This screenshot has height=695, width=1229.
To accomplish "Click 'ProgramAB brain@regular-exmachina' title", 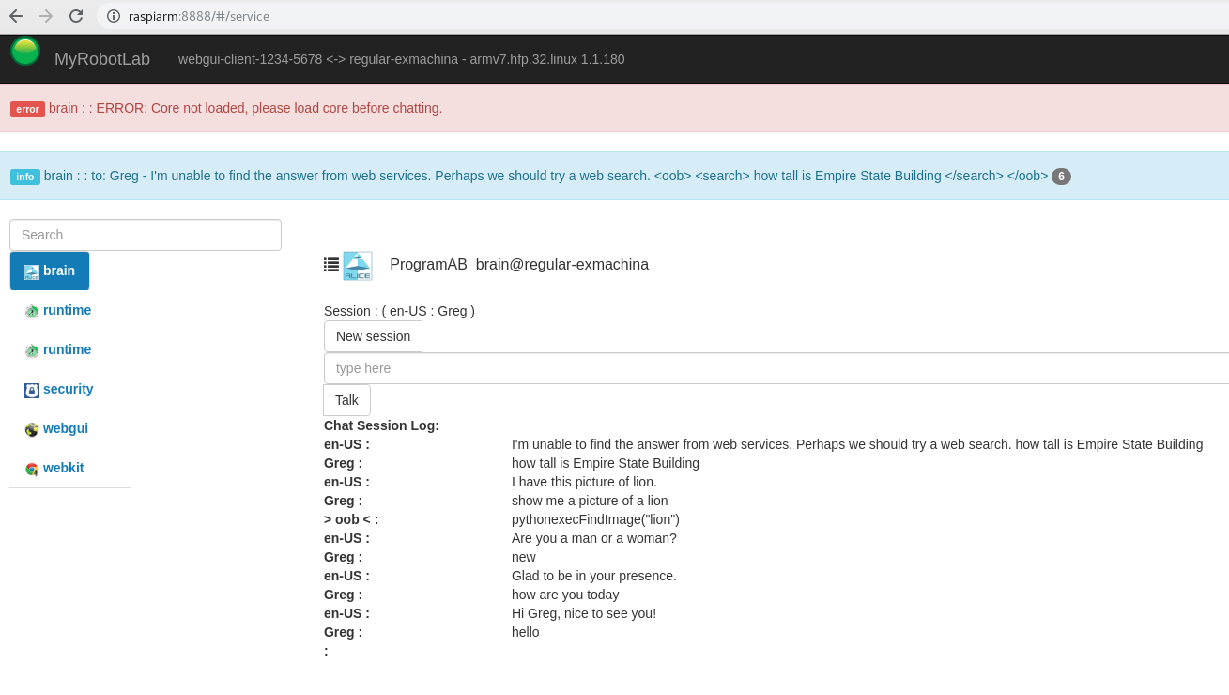I will tap(519, 265).
